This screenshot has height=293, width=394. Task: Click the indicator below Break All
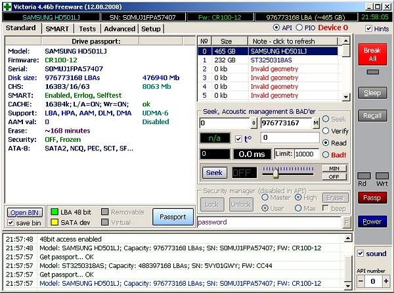pos(372,72)
